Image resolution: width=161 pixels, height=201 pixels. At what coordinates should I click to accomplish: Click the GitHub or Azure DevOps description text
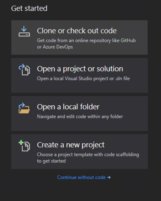(x=86, y=44)
